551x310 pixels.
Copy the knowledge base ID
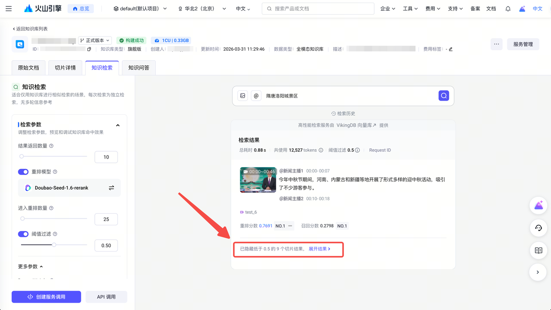click(x=89, y=49)
